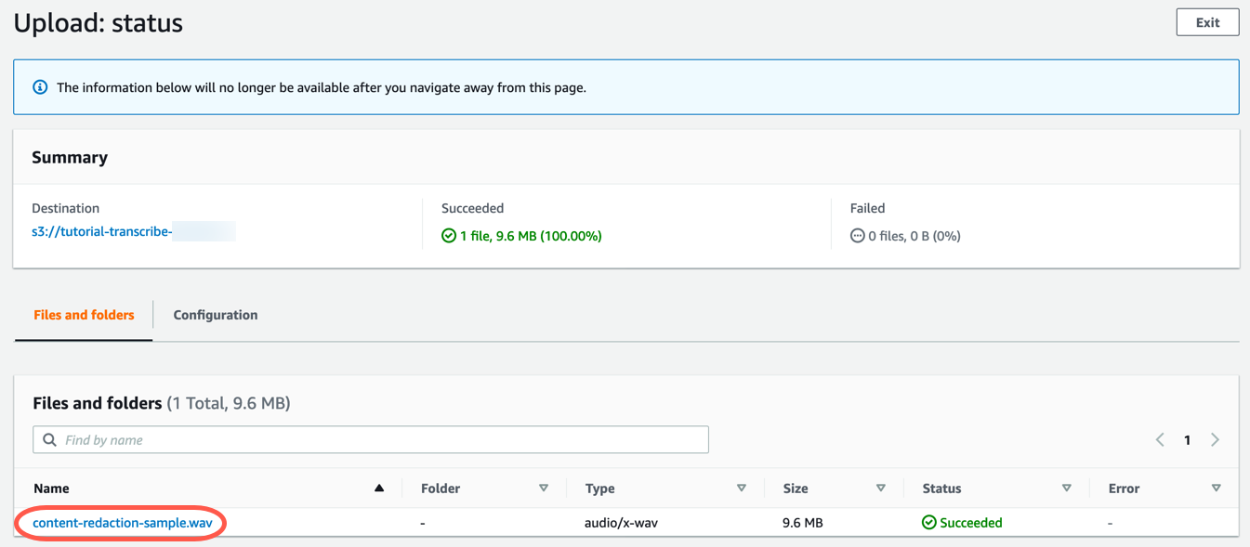Go to next page arrow
The image size is (1250, 547).
pyautogui.click(x=1215, y=439)
